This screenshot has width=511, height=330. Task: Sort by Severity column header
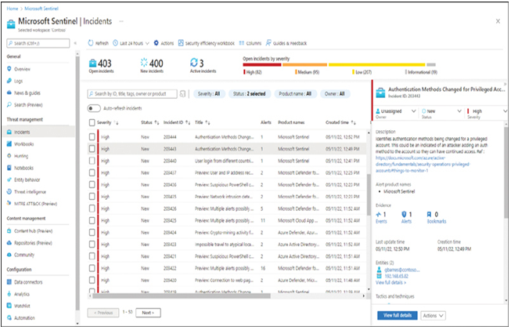tap(107, 123)
